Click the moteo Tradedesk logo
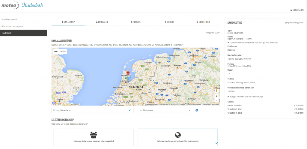 pyautogui.click(x=22, y=5)
